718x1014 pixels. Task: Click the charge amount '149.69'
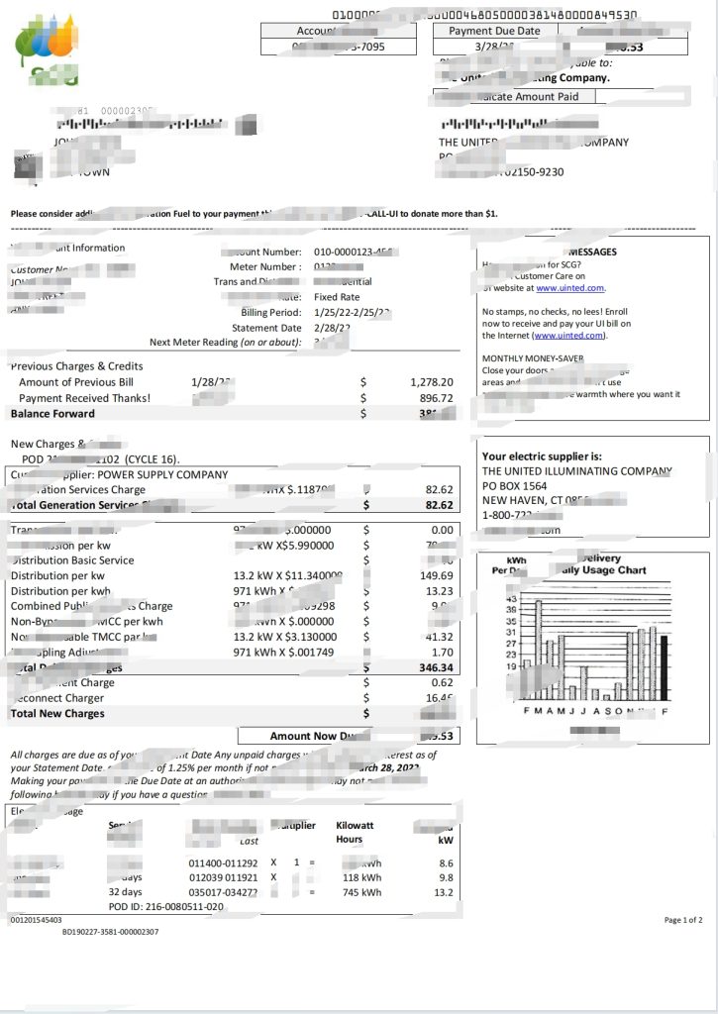click(437, 575)
